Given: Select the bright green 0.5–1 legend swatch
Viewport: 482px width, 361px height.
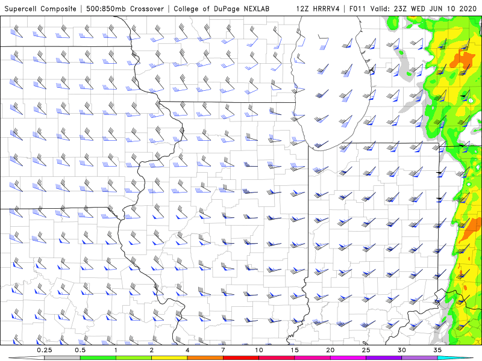Looking at the screenshot, I should click(x=98, y=358).
